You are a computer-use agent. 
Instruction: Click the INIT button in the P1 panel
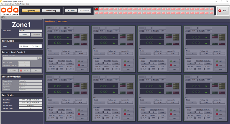(82, 69)
